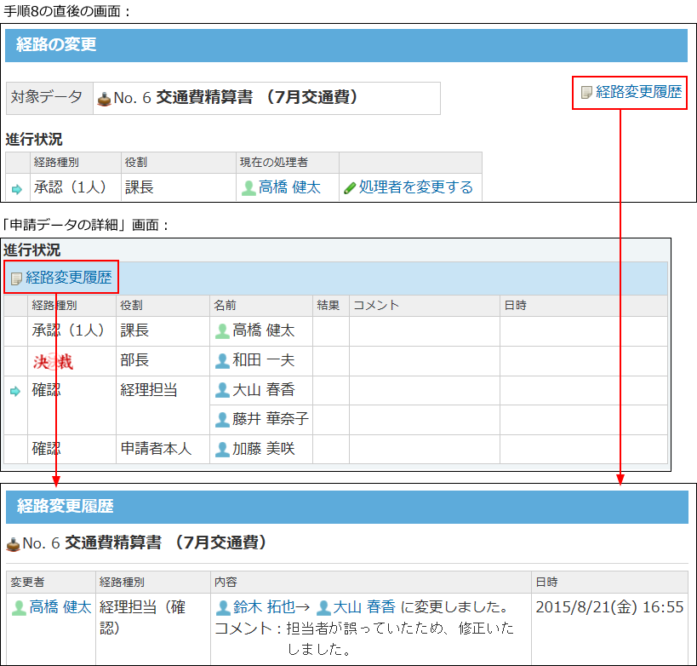Click name 加藤 美咲

coord(264,449)
